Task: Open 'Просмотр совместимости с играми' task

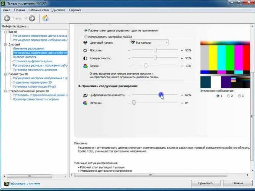Action: point(36,99)
